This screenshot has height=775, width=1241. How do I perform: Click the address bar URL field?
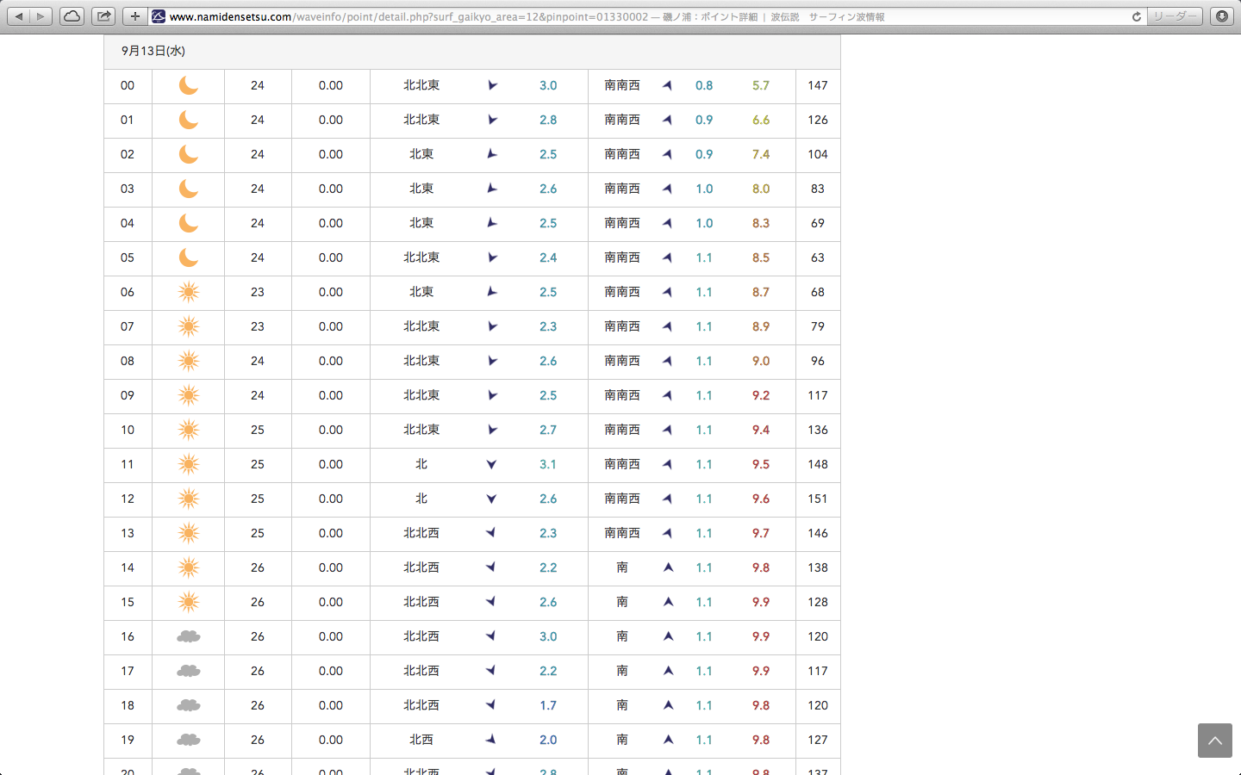(603, 16)
